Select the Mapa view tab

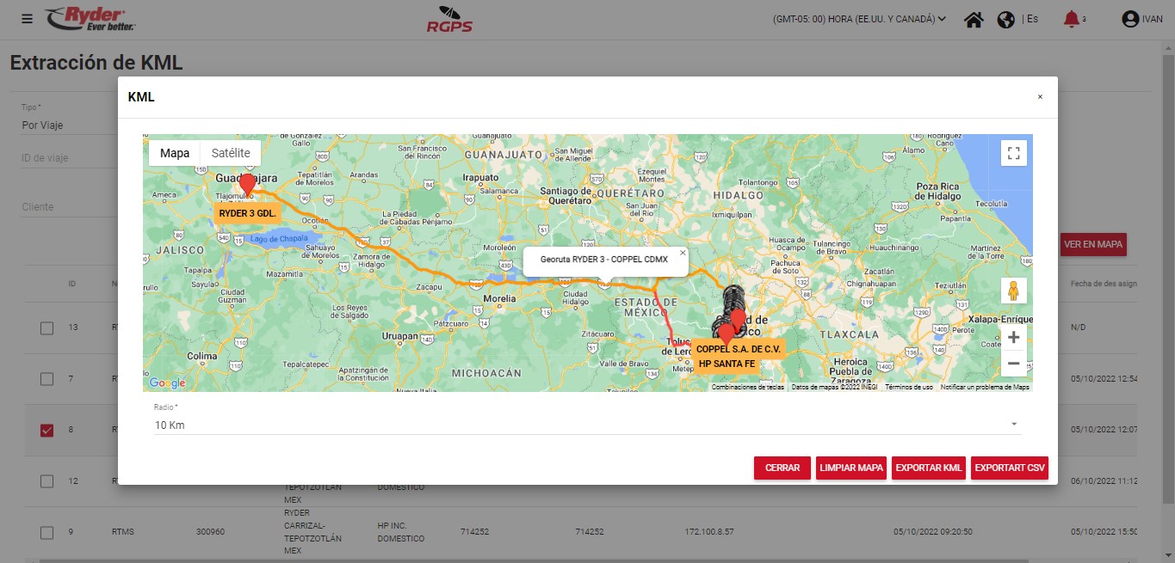click(175, 153)
